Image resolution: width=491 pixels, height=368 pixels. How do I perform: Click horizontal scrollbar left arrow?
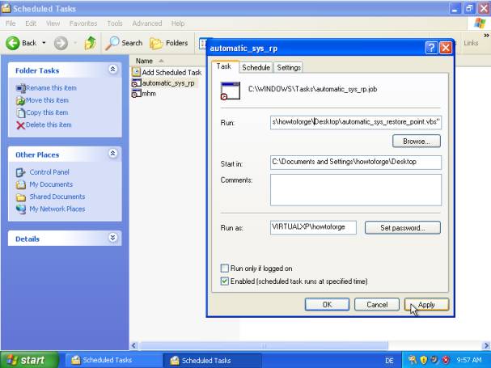coord(133,346)
